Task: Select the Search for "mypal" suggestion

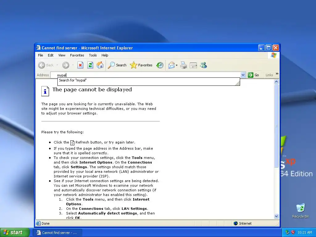Action: 148,80
